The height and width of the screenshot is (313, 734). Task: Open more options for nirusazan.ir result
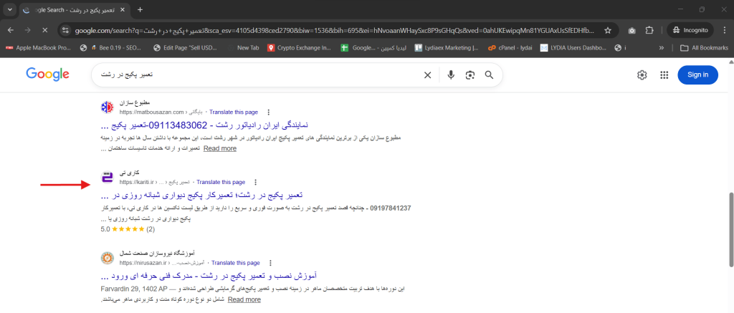click(x=270, y=263)
